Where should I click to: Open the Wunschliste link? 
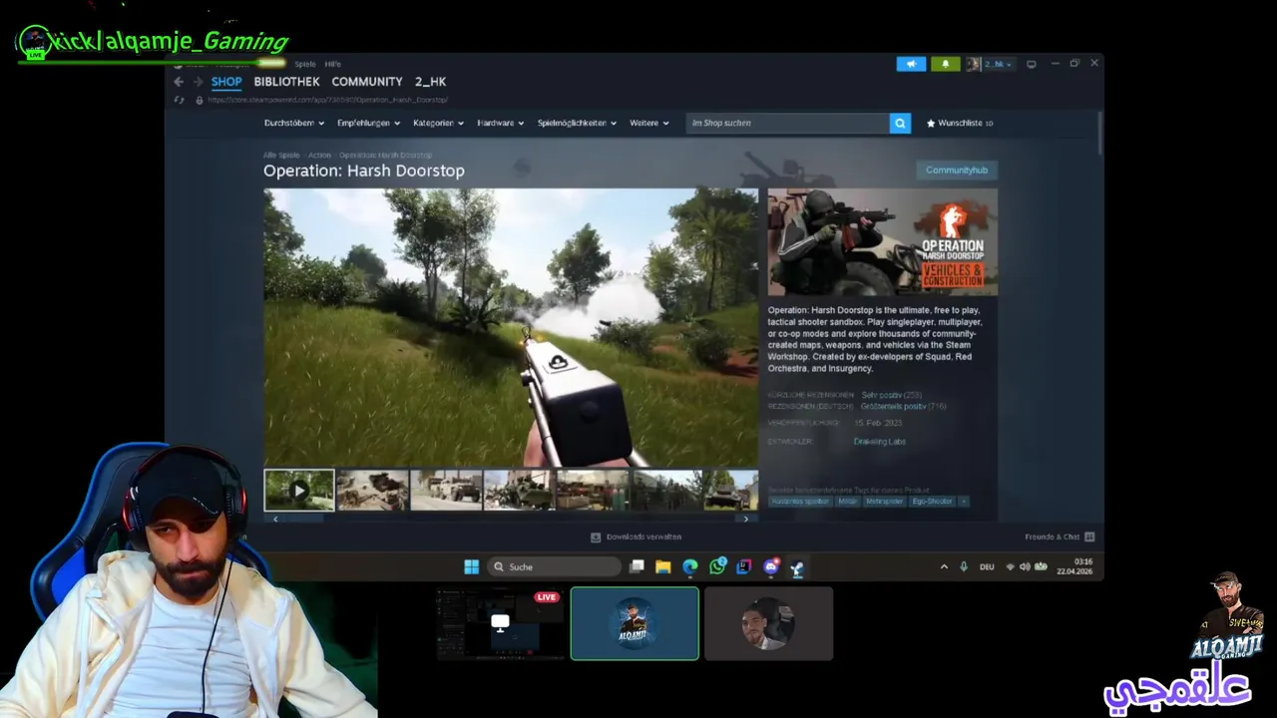click(960, 123)
